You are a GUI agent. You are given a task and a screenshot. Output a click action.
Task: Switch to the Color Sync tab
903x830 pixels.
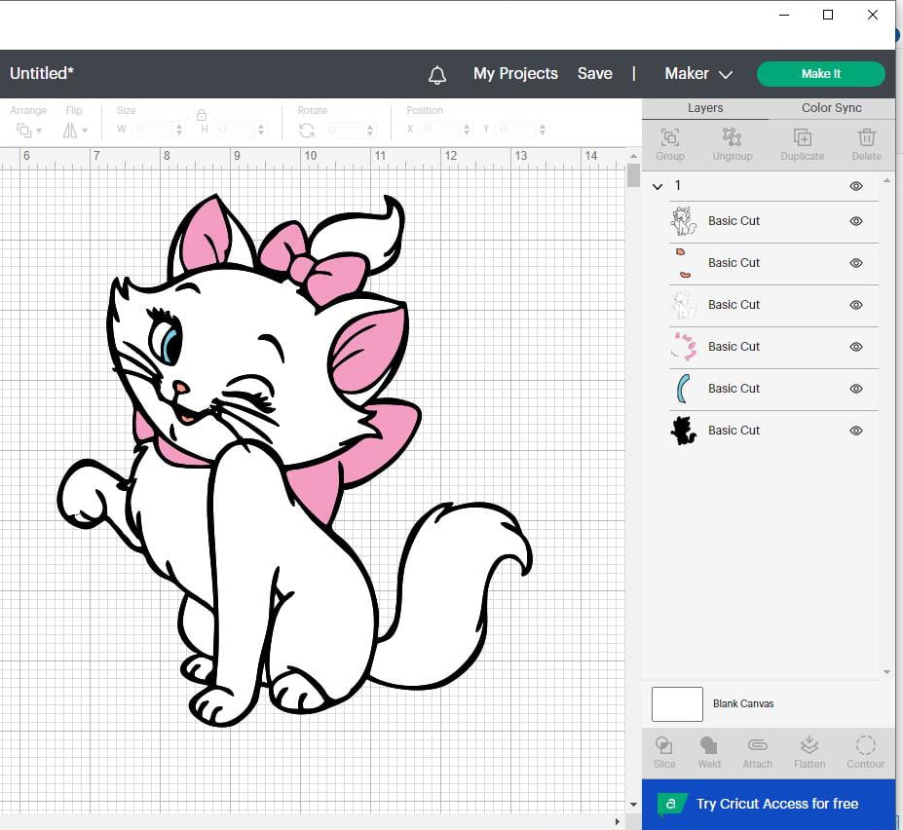[x=832, y=108]
